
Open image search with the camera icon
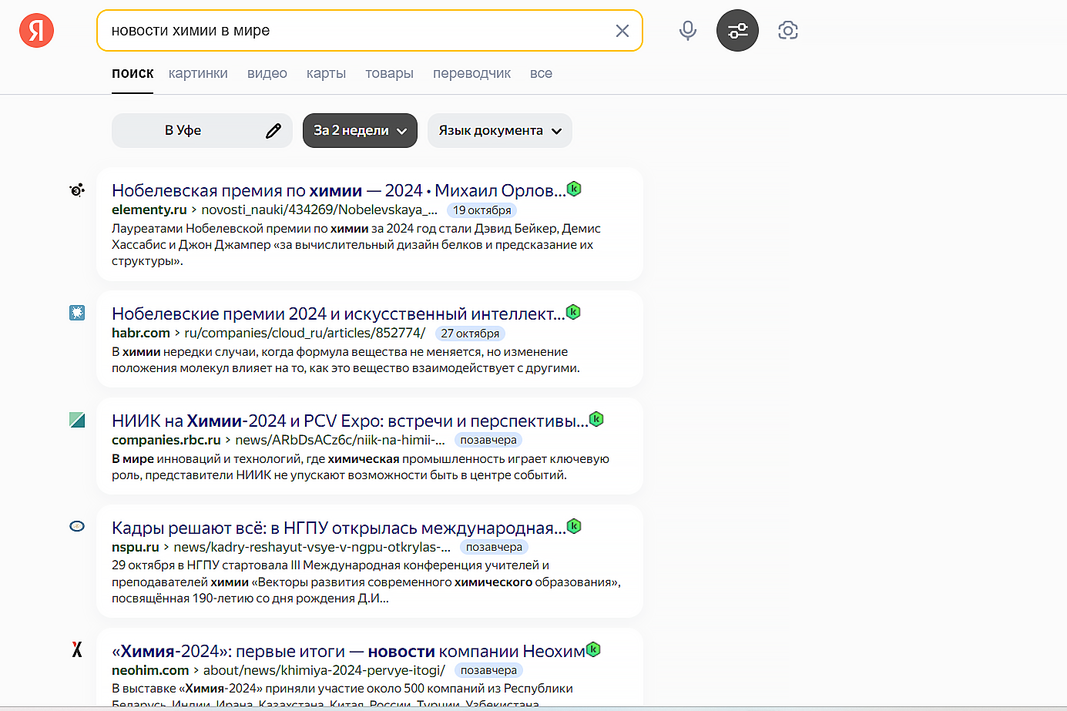point(787,31)
